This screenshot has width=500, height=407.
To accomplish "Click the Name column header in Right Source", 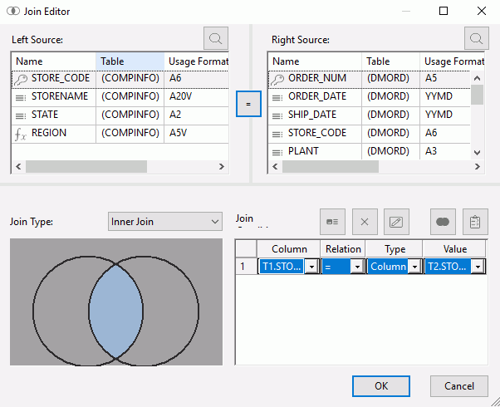I will pos(315,61).
